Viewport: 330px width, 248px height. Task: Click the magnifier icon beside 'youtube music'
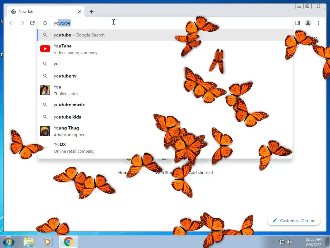45,104
